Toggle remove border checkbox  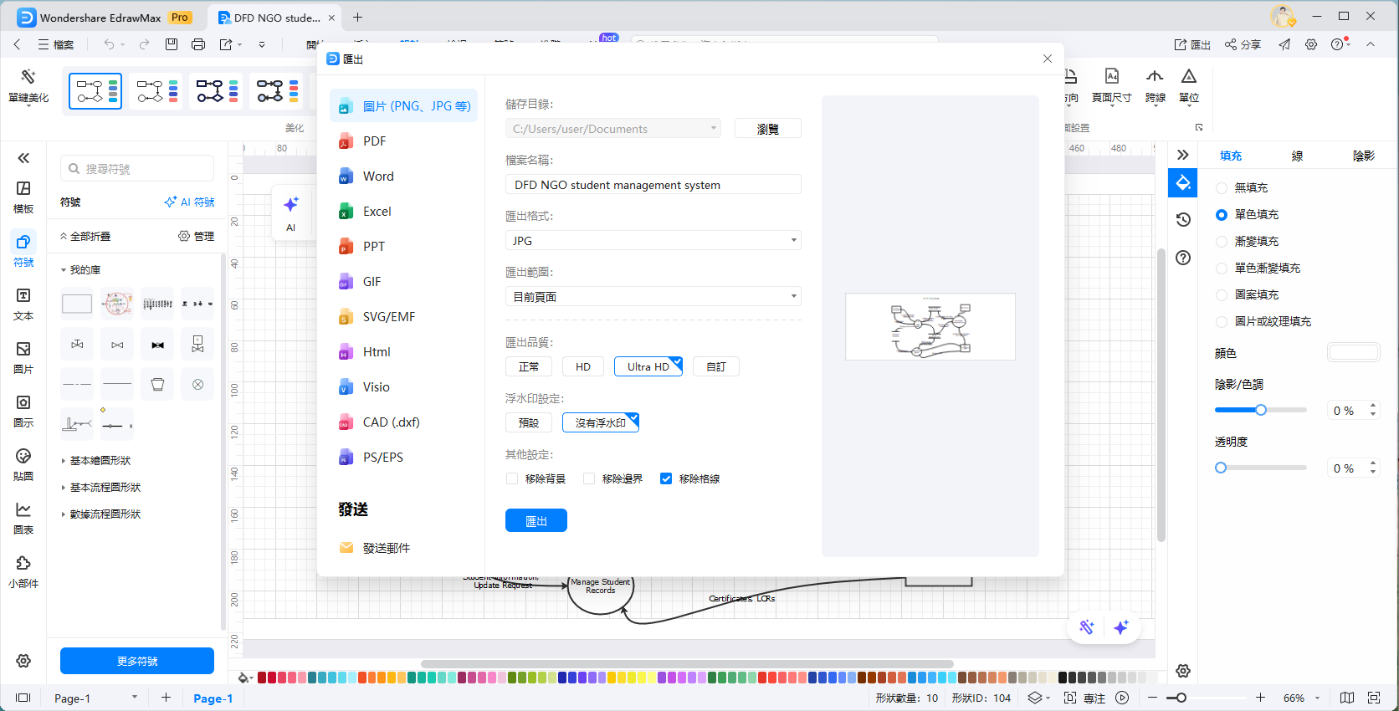pyautogui.click(x=589, y=478)
